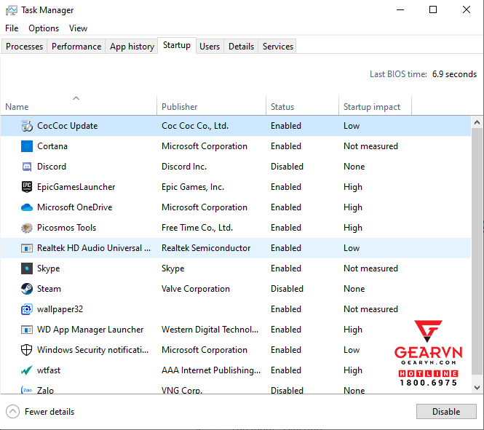Open the File menu
The height and width of the screenshot is (430, 484).
pyautogui.click(x=12, y=28)
